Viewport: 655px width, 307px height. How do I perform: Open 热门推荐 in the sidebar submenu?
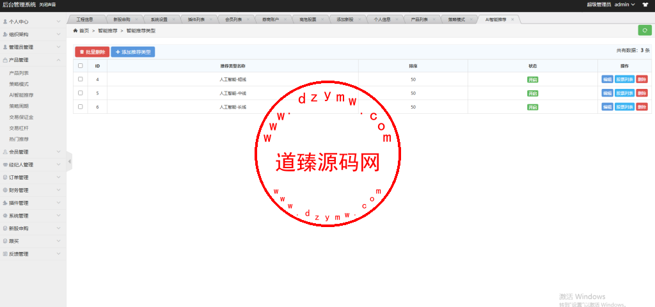point(19,139)
